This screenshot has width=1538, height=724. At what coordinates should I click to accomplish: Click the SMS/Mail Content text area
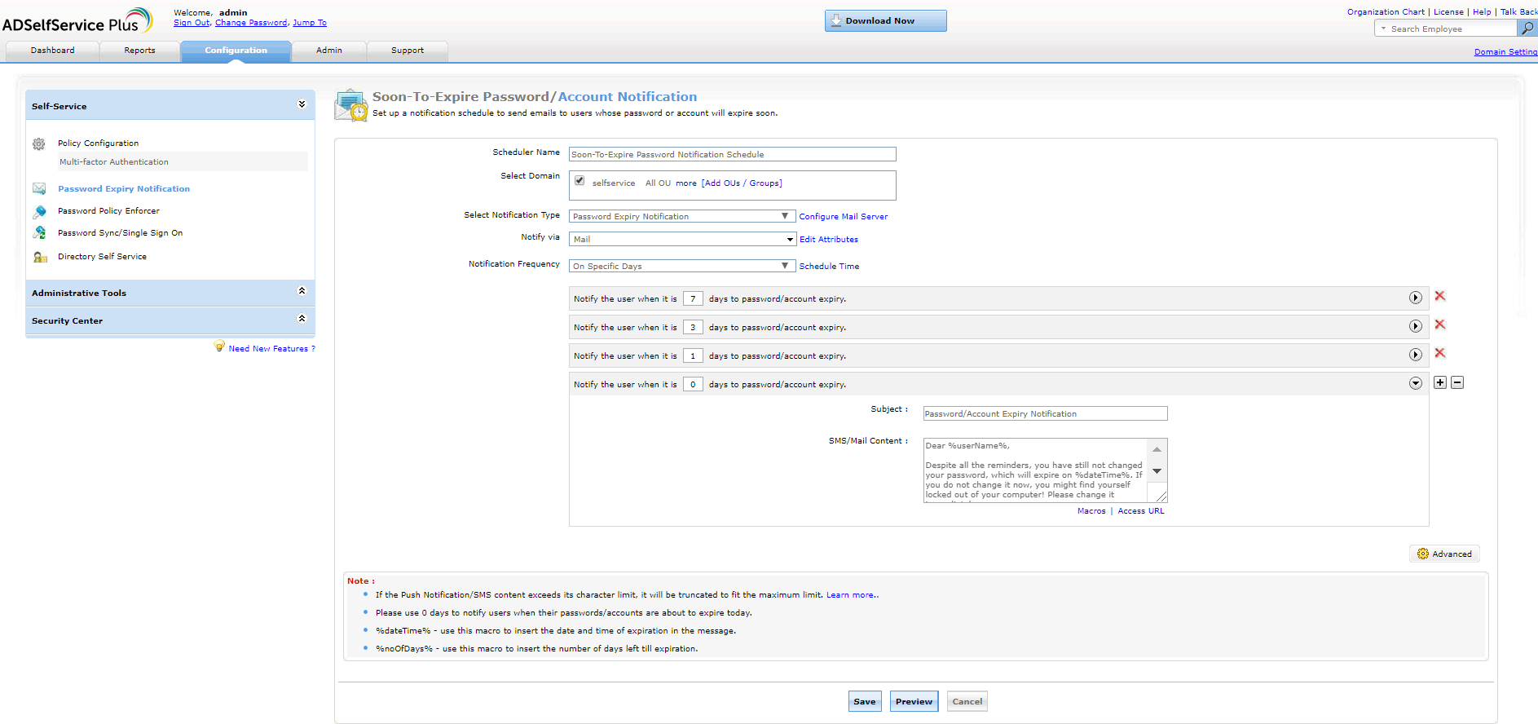tap(1035, 470)
